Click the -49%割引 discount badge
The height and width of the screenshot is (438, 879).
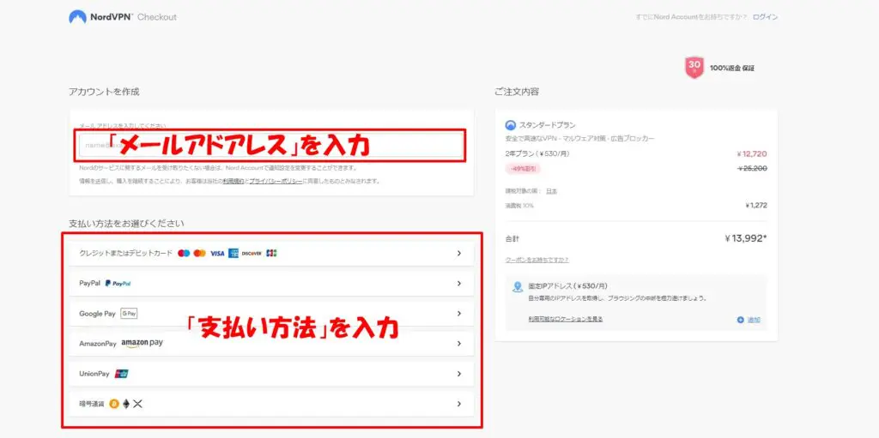point(523,169)
